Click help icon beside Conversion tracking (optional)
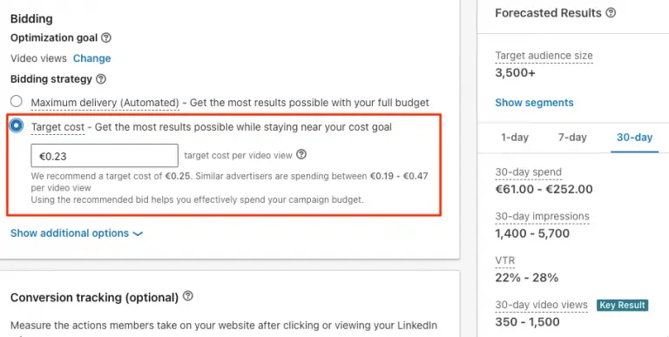This screenshot has height=337, width=669. coord(188,295)
